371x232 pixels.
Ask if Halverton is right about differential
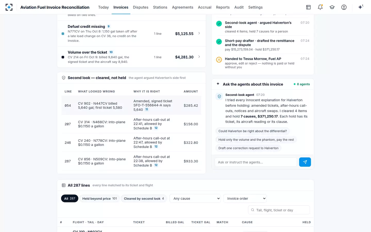coord(252,131)
